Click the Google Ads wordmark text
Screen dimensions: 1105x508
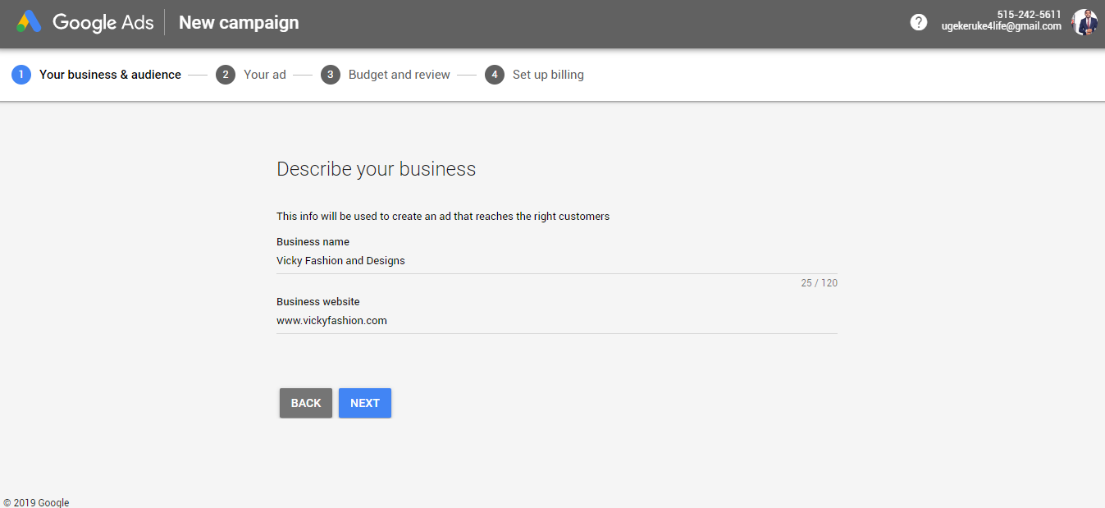tap(103, 22)
